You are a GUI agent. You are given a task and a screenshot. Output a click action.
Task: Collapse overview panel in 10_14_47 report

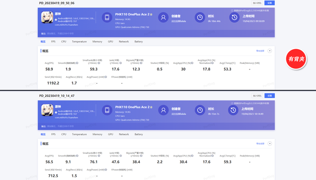point(270,144)
